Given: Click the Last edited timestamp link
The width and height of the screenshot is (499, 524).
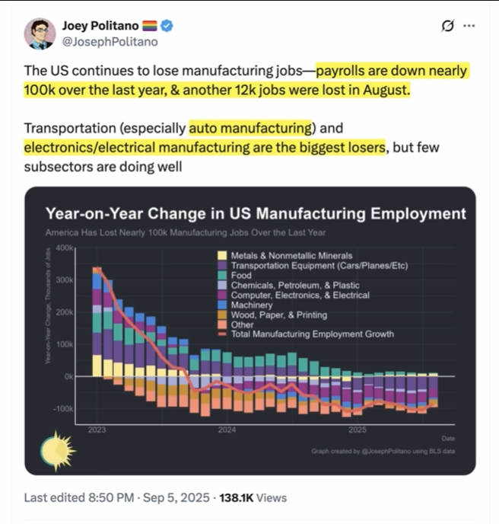Looking at the screenshot, I should click(x=116, y=497).
